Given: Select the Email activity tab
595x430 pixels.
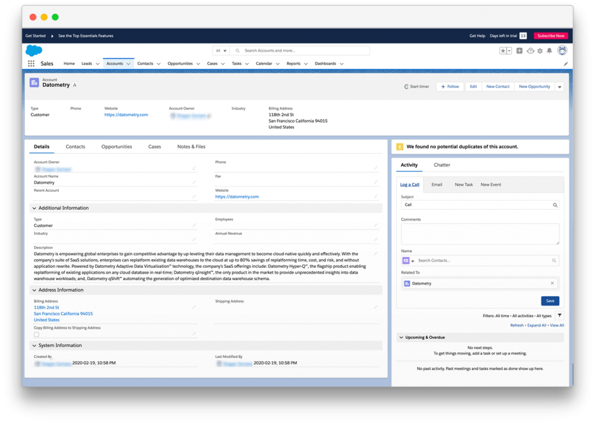Looking at the screenshot, I should tap(437, 184).
